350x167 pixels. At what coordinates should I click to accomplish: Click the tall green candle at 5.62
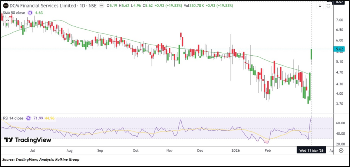(311, 54)
